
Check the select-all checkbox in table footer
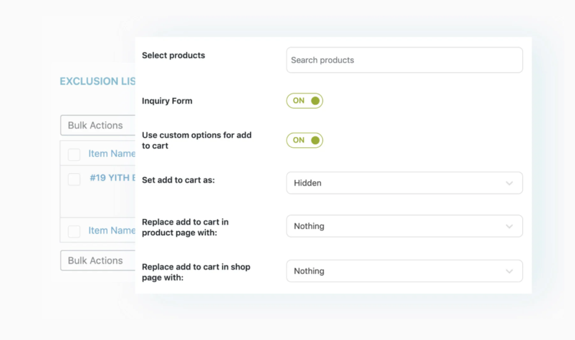[74, 231]
